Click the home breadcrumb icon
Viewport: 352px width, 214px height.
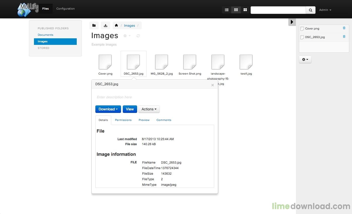pyautogui.click(x=116, y=25)
